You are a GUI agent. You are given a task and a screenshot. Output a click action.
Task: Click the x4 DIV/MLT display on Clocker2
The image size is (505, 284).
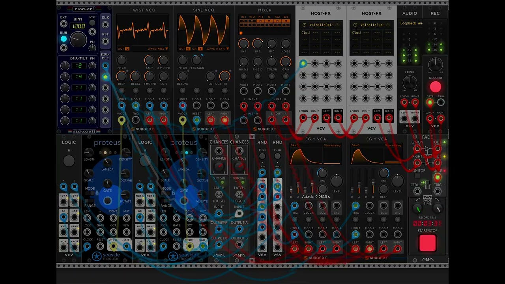click(x=79, y=77)
